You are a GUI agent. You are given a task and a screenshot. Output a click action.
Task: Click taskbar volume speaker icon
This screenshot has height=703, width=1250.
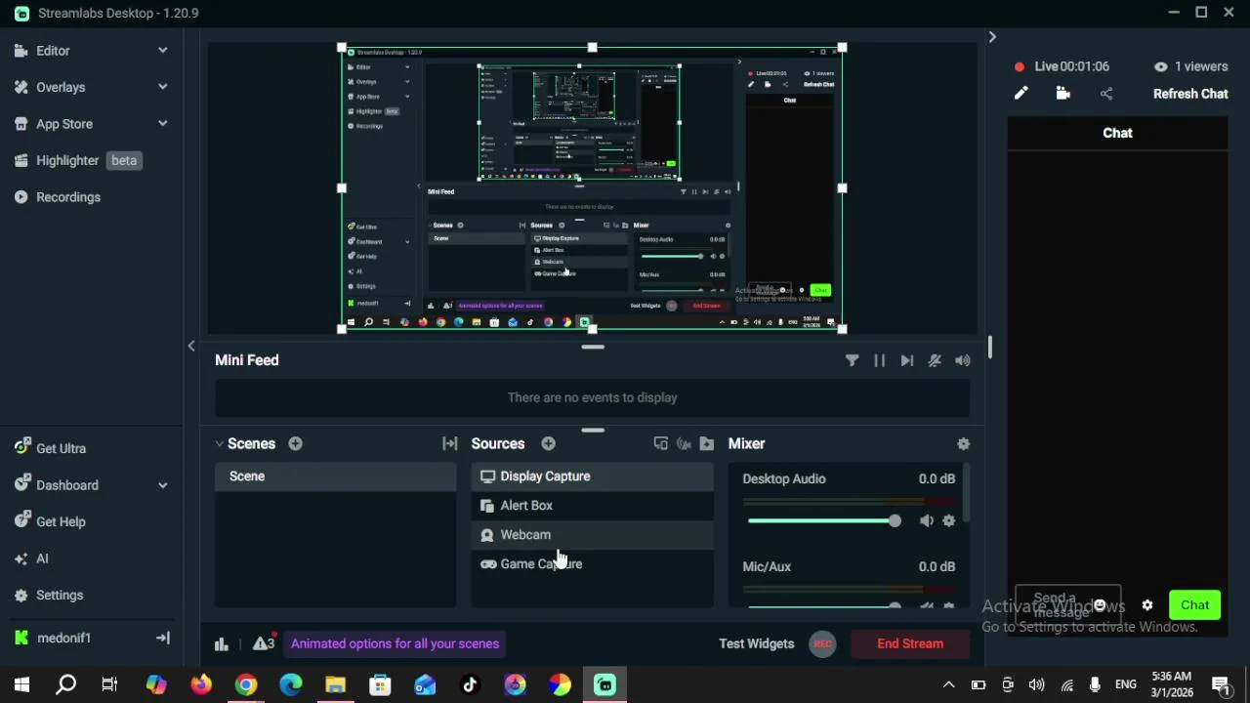tap(1037, 684)
